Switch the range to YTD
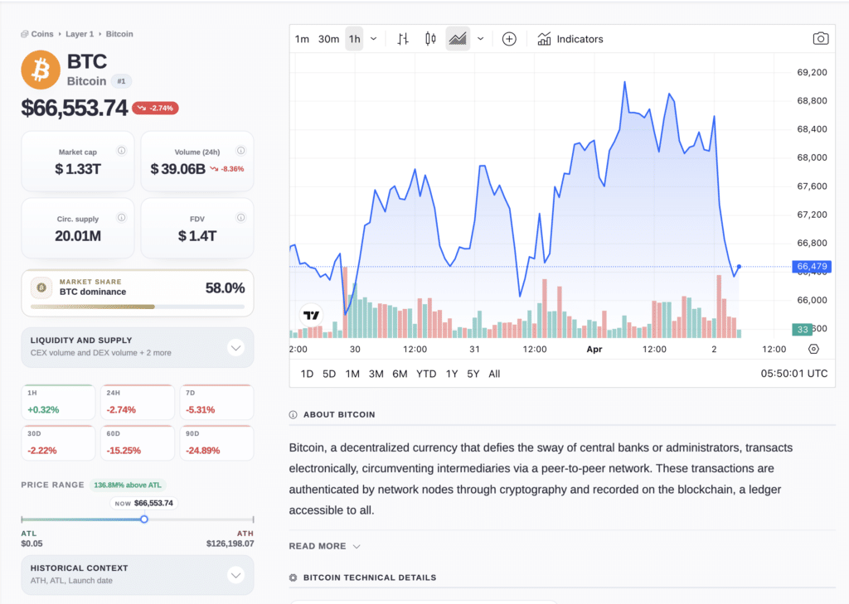This screenshot has height=604, width=849. (425, 374)
